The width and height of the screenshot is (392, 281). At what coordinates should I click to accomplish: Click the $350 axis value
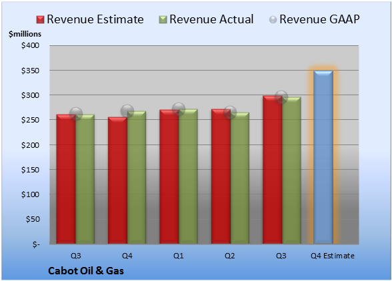pos(30,71)
